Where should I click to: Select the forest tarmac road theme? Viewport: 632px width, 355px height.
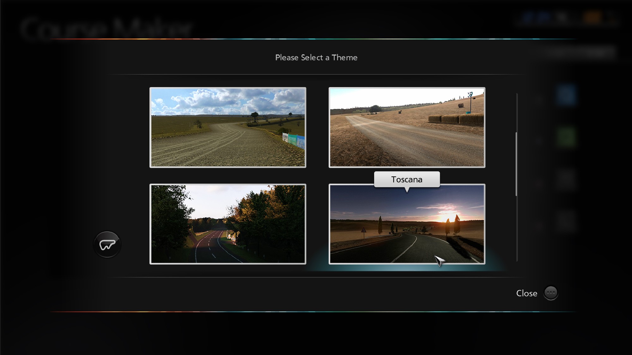click(228, 224)
